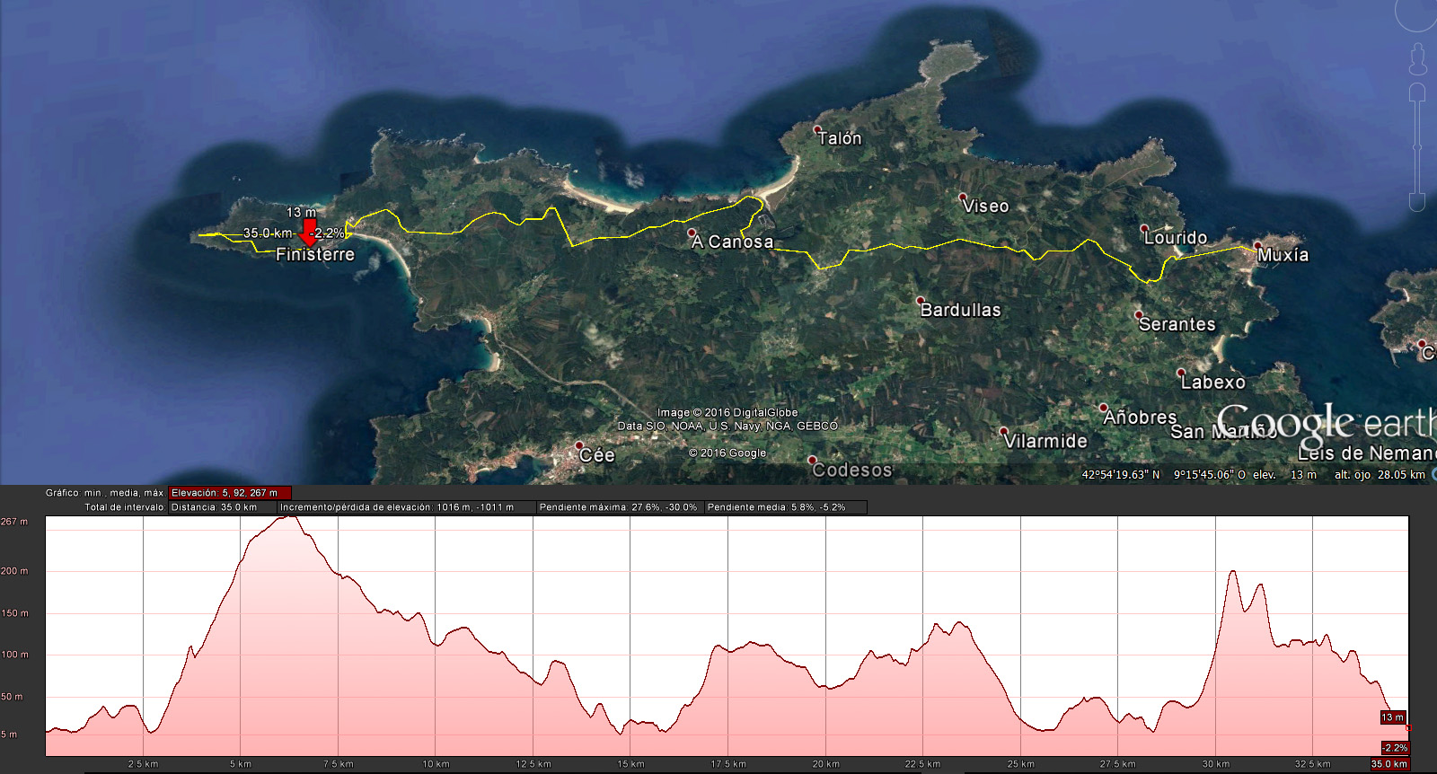
Task: Click the zoom in button atop the zoom slider
Action: pyautogui.click(x=1417, y=92)
